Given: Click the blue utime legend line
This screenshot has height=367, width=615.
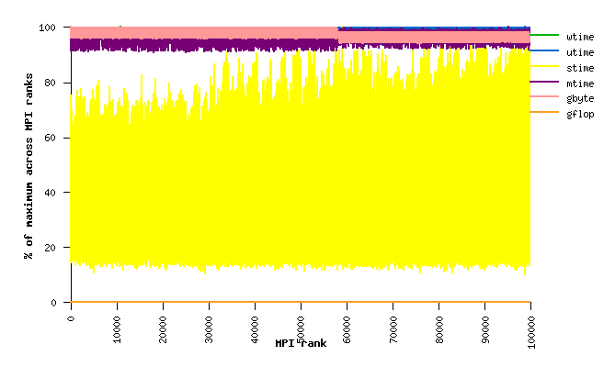Looking at the screenshot, I should click(x=544, y=50).
